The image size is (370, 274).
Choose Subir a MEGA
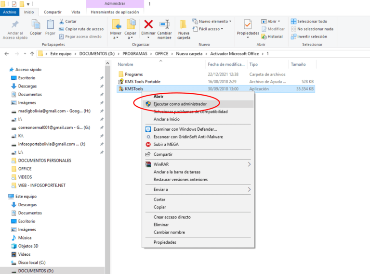tap(198, 144)
